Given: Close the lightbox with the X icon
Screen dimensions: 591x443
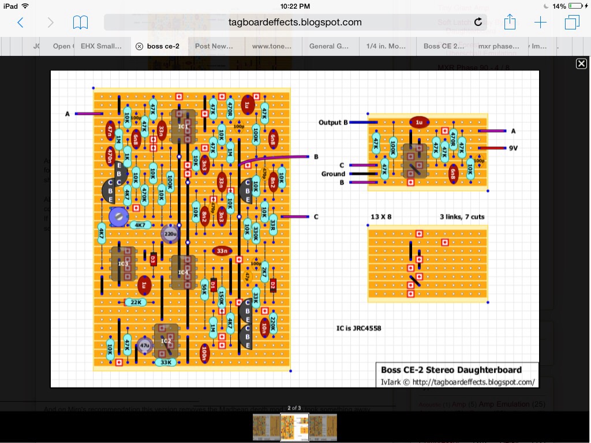Looking at the screenshot, I should pos(581,63).
